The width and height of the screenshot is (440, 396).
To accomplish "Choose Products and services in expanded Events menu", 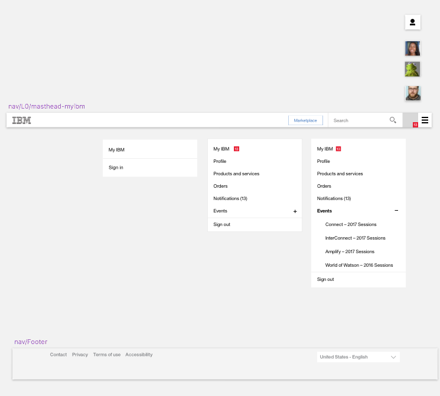I will pyautogui.click(x=340, y=174).
